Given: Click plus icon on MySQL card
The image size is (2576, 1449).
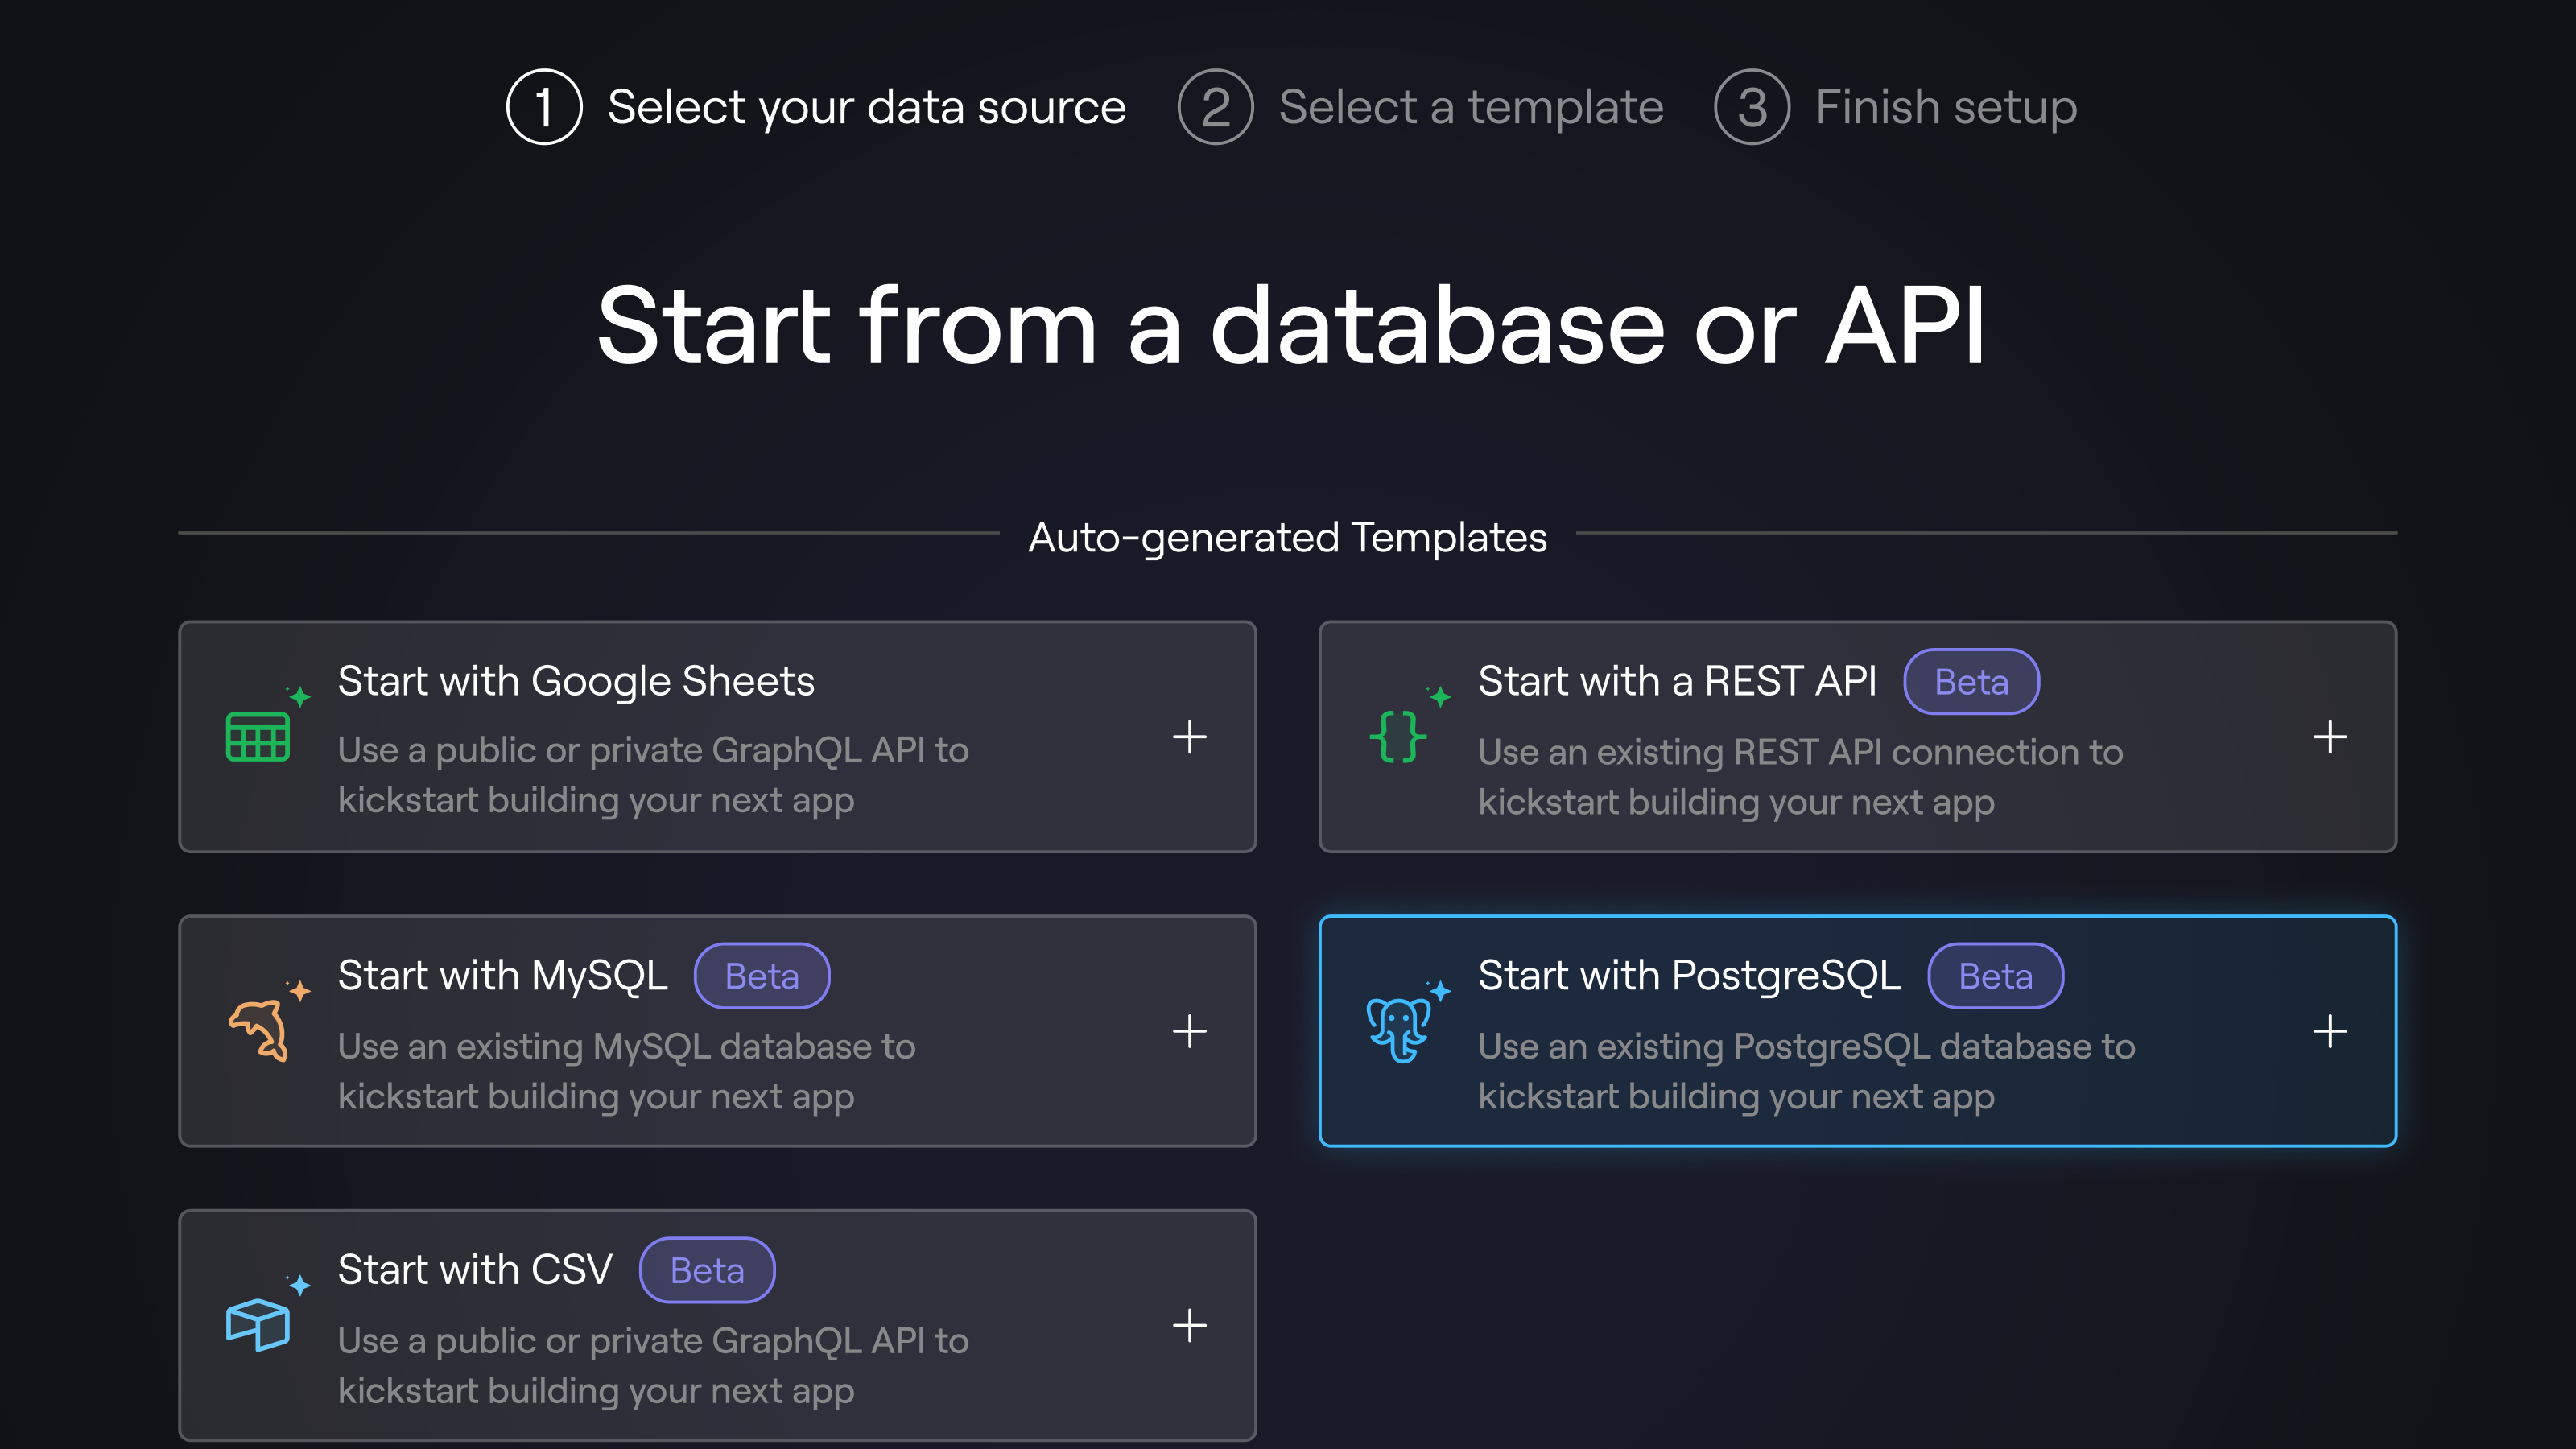Looking at the screenshot, I should pos(1189,1031).
